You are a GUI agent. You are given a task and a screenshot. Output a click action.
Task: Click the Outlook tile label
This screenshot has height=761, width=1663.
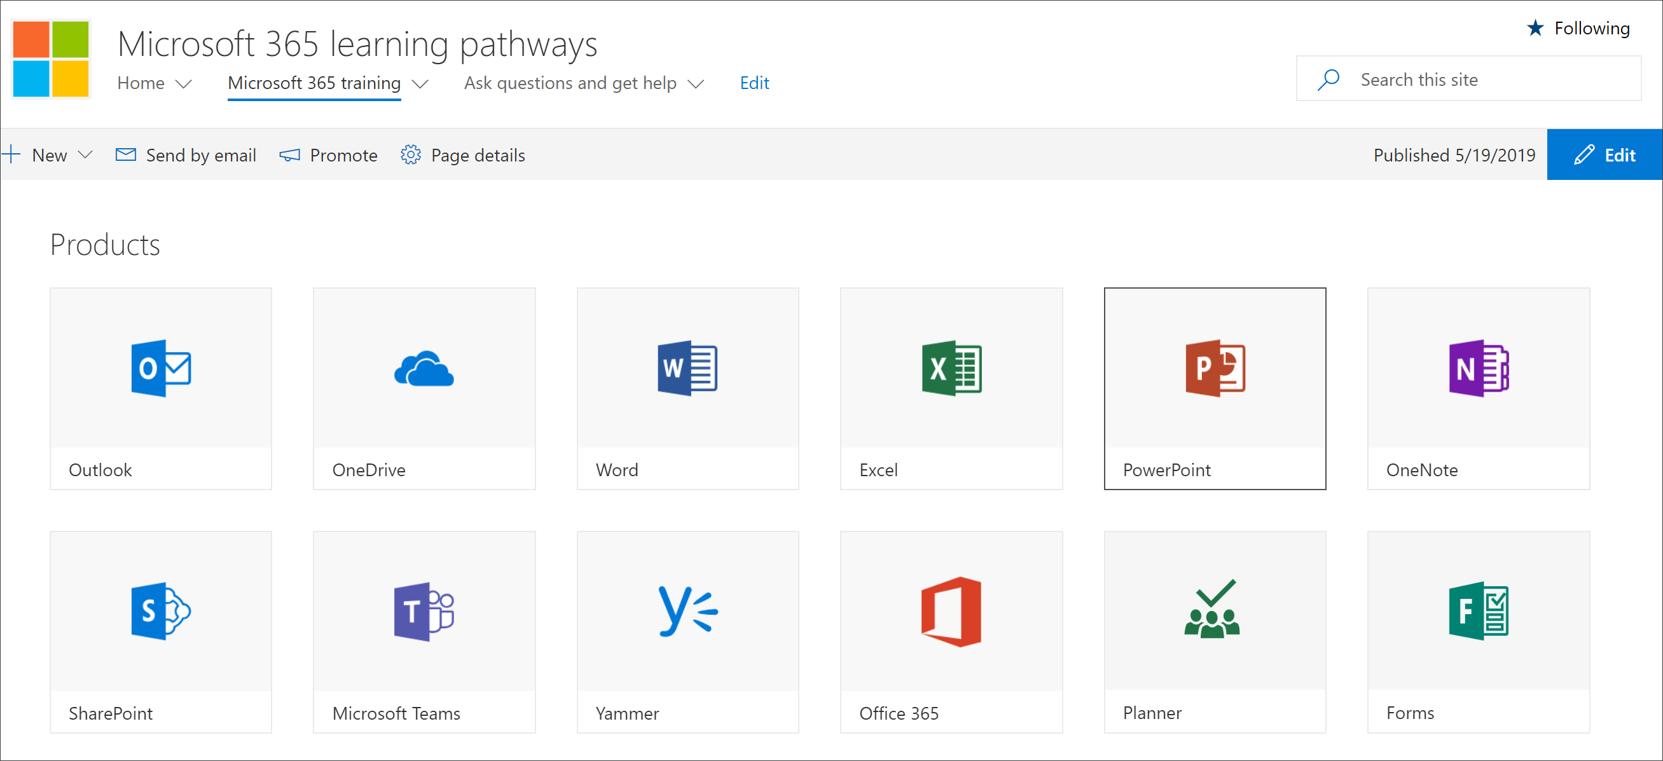coord(100,470)
